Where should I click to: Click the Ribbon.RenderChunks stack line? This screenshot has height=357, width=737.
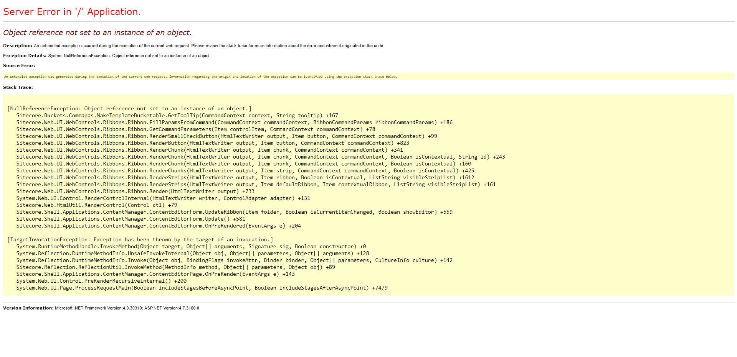(x=245, y=171)
